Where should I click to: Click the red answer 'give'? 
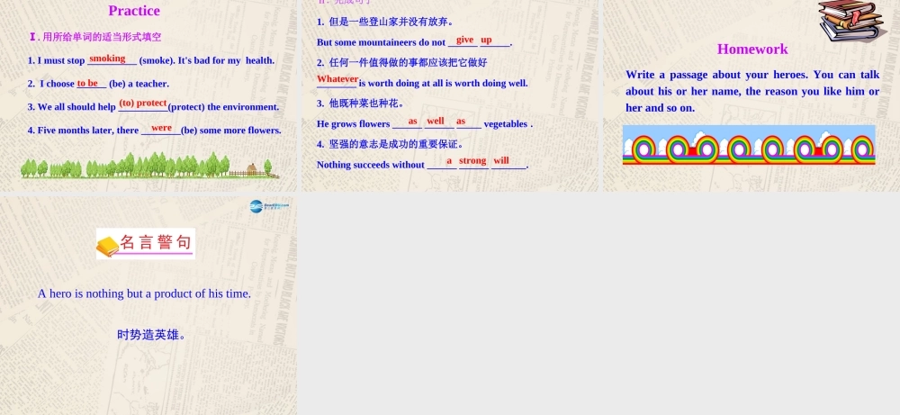465,39
